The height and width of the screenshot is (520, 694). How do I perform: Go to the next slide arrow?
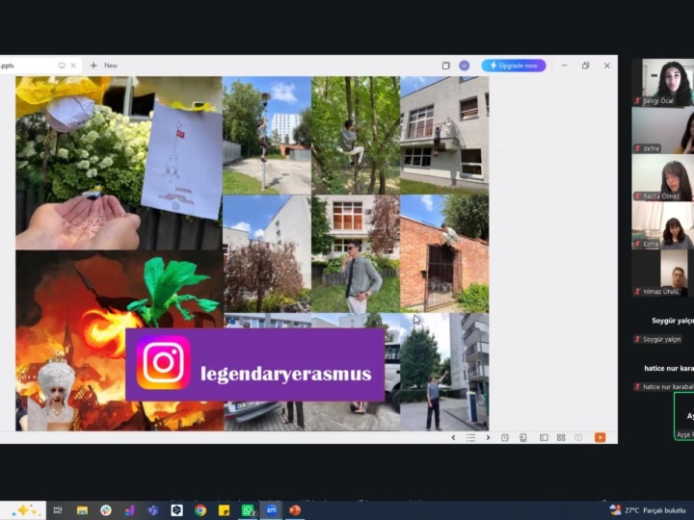[488, 437]
